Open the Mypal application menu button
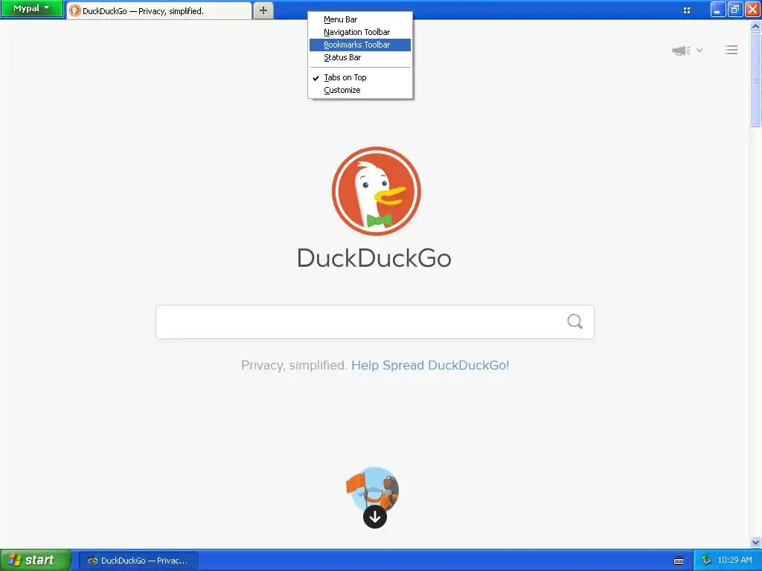This screenshot has height=571, width=762. (32, 9)
